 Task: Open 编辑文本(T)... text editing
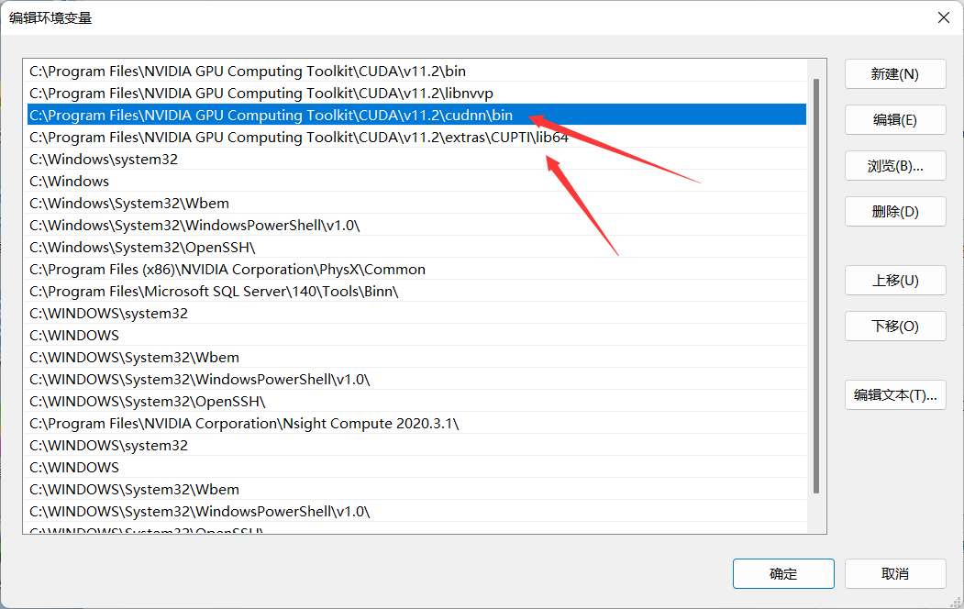click(x=895, y=394)
